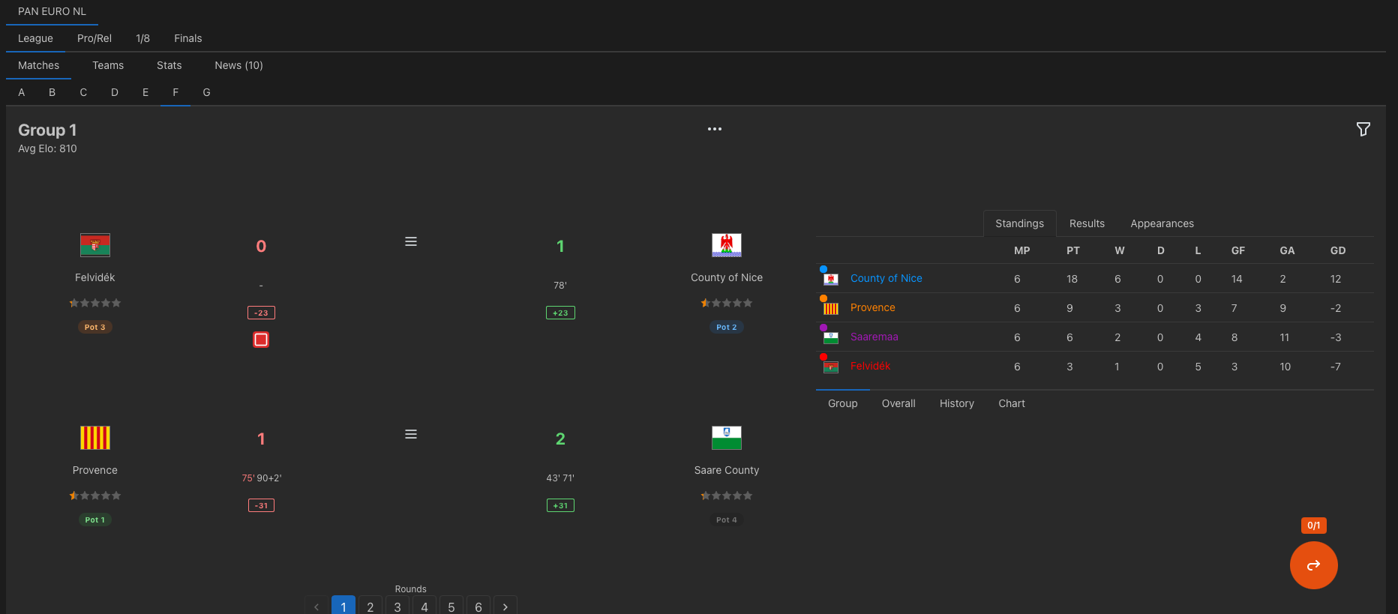Image resolution: width=1398 pixels, height=614 pixels.
Task: Click the Pot 2 badge under County of Nice
Action: pyautogui.click(x=727, y=327)
